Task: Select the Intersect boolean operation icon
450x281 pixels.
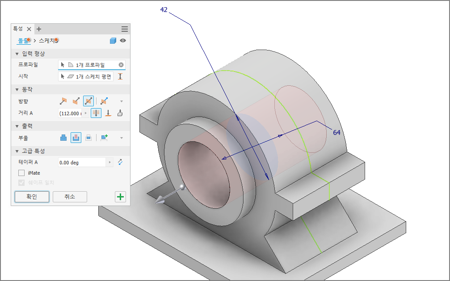Action: click(x=88, y=138)
